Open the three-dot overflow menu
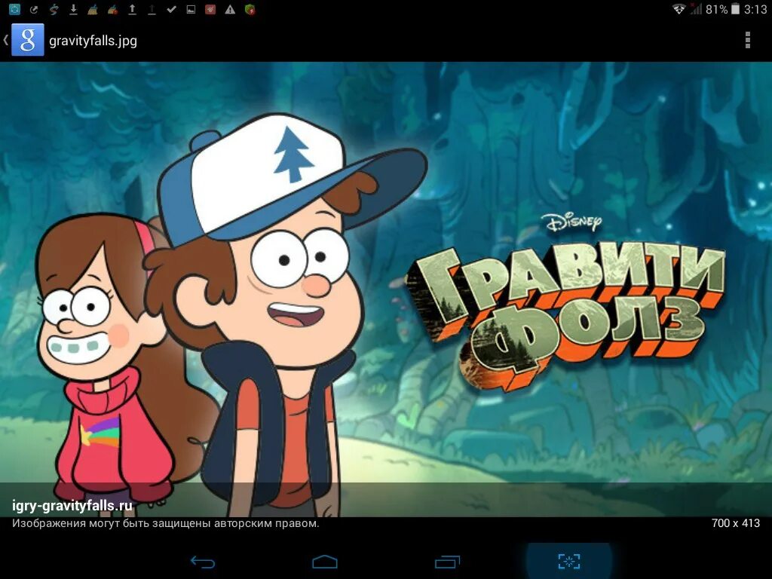The width and height of the screenshot is (772, 579). click(x=747, y=40)
